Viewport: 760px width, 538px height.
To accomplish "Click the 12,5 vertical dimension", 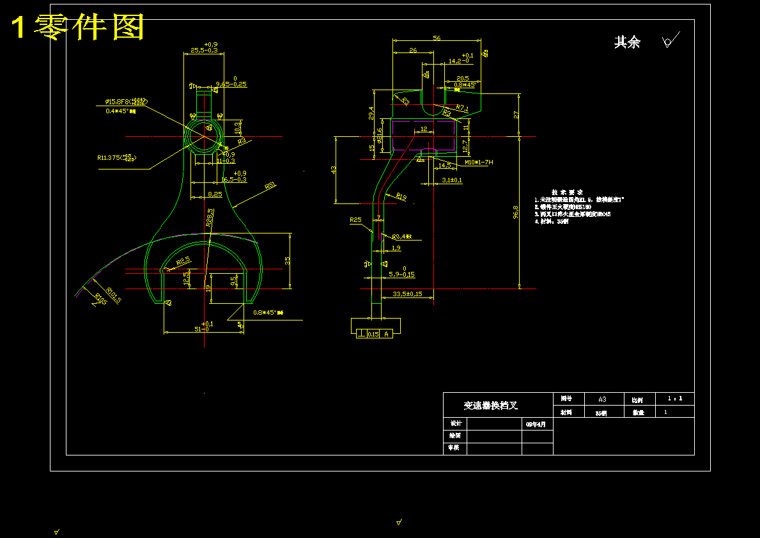I will tap(187, 278).
